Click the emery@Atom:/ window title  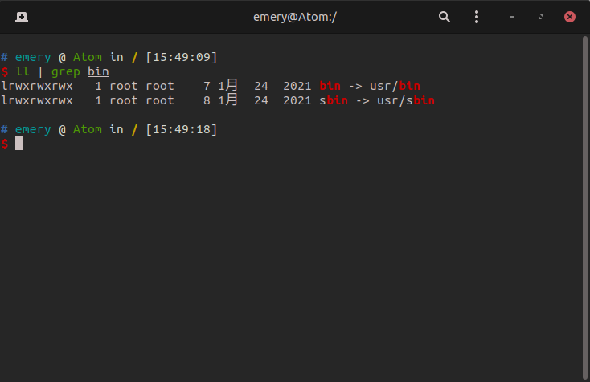(x=295, y=17)
